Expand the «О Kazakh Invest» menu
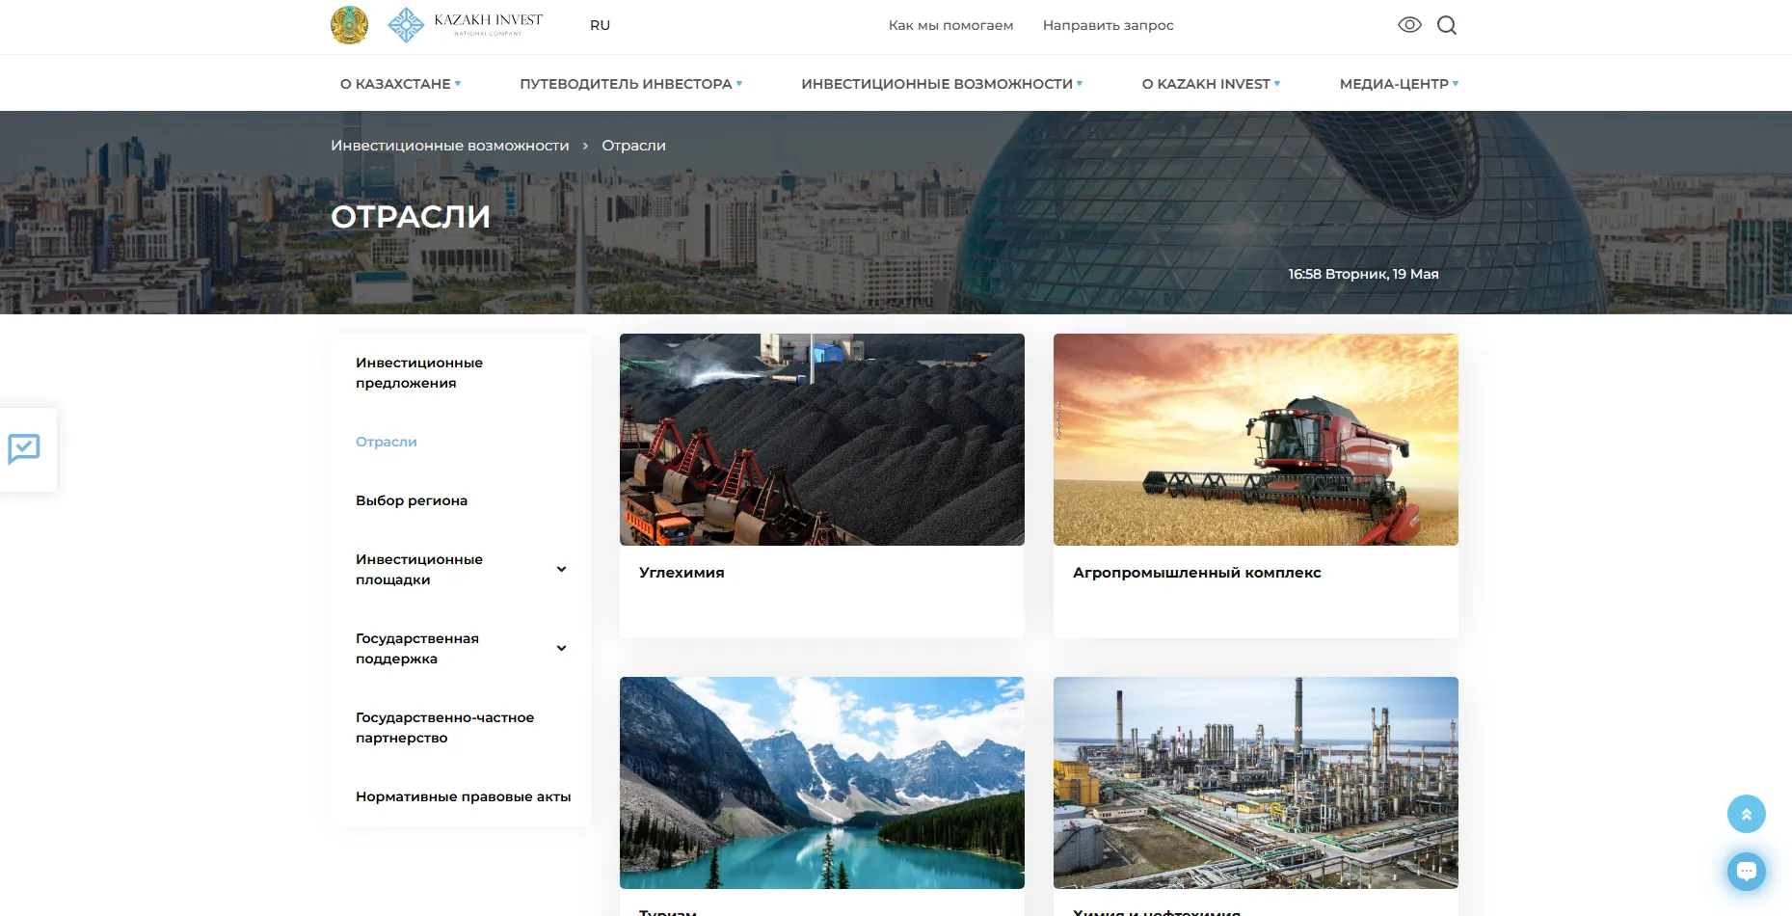This screenshot has width=1792, height=916. (1211, 84)
